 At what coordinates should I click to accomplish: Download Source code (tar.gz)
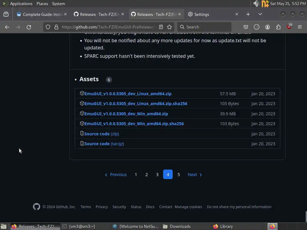pyautogui.click(x=104, y=144)
